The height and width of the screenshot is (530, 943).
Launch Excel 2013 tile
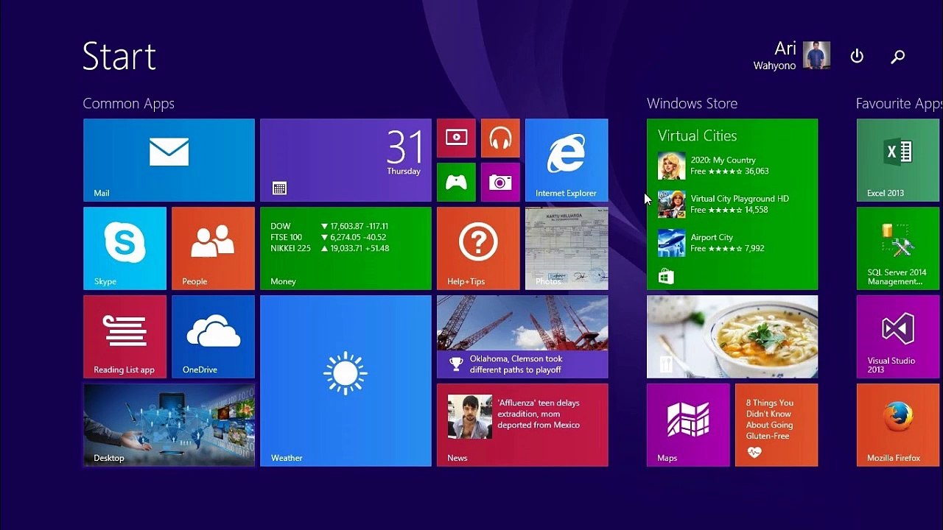pyautogui.click(x=900, y=160)
